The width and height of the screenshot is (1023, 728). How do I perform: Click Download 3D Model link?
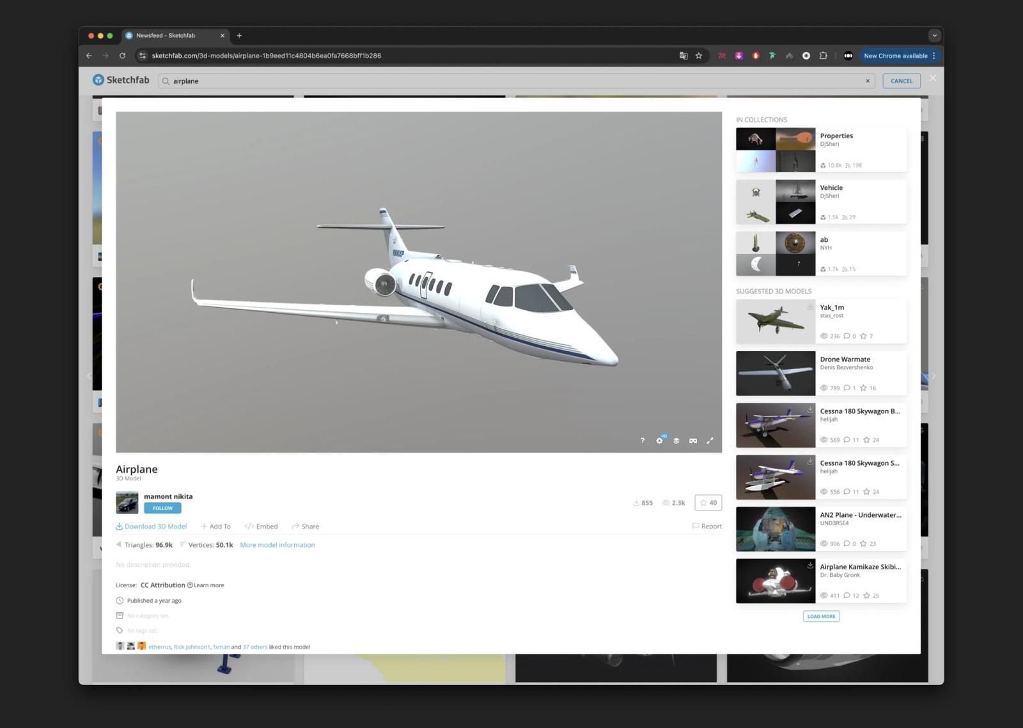pos(151,526)
